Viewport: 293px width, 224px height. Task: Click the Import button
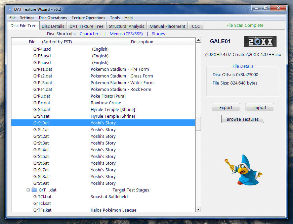pos(260,107)
